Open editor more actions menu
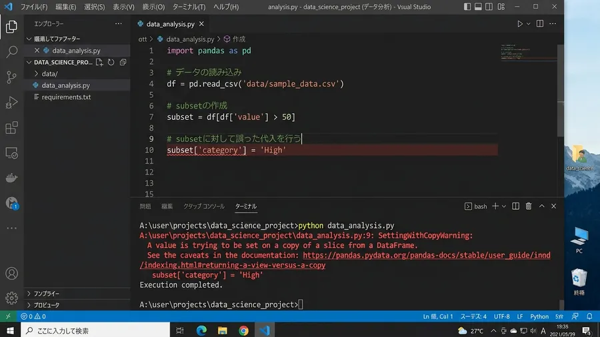Viewport: 600px width, 337px height. click(553, 24)
